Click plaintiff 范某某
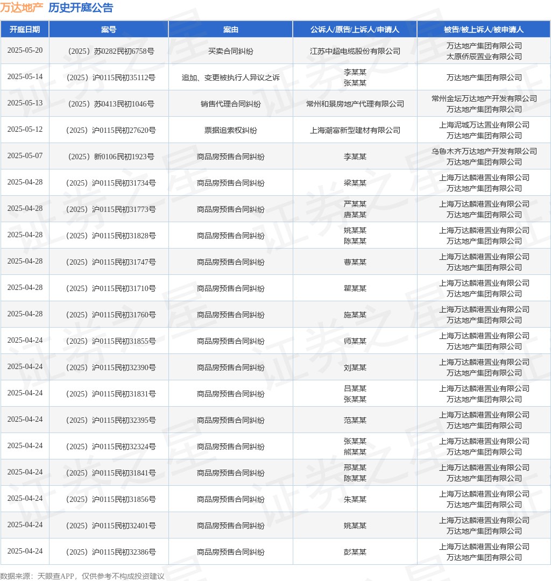This screenshot has height=581, width=551. (x=355, y=420)
